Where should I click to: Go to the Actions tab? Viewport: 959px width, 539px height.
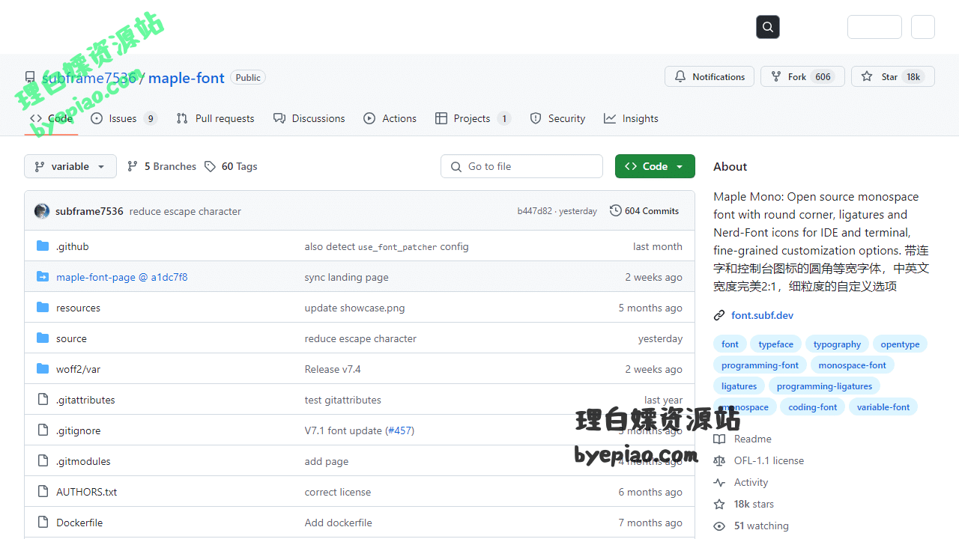coord(390,118)
